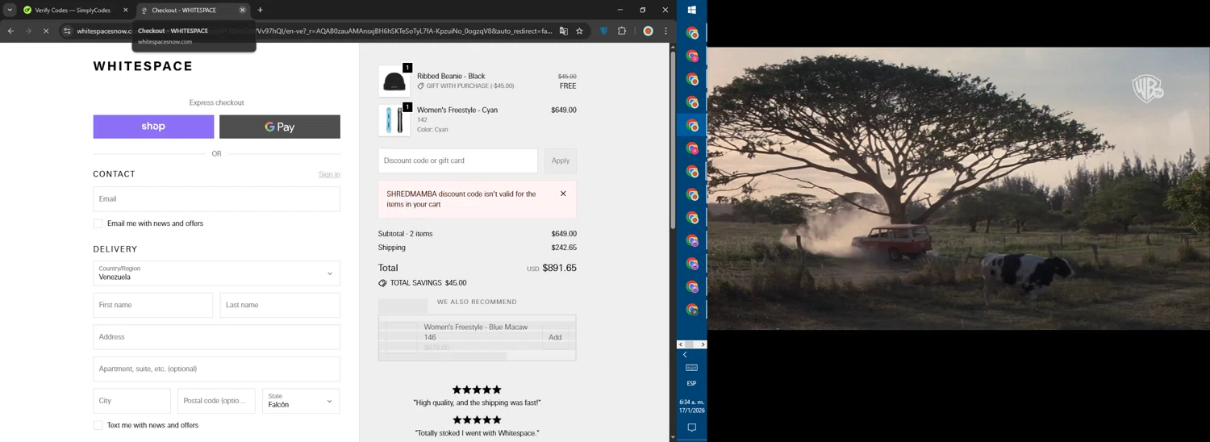
Task: Click the Last name field
Action: (280, 305)
